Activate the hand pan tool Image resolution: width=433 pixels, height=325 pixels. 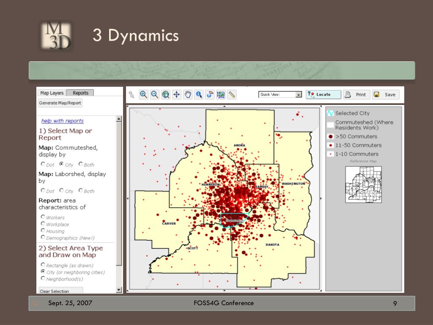(x=188, y=94)
